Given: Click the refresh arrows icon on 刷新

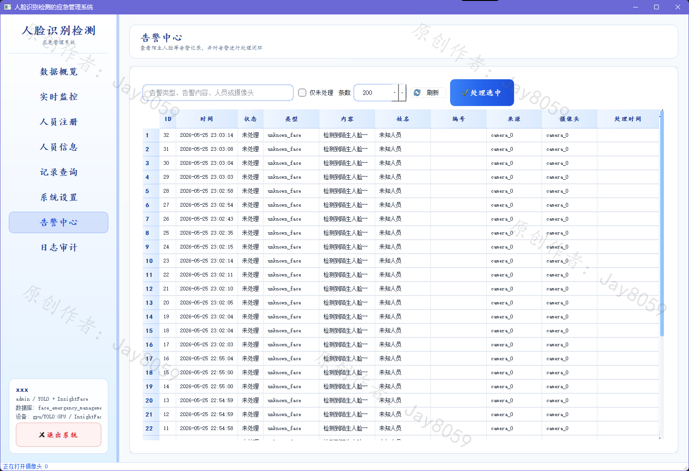Looking at the screenshot, I should click(x=417, y=93).
